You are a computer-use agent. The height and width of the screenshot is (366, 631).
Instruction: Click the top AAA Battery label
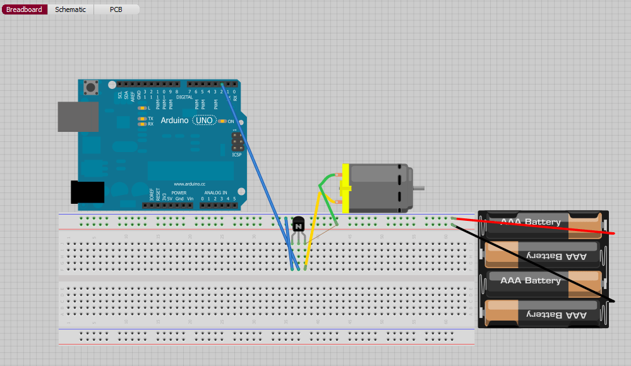[531, 221]
